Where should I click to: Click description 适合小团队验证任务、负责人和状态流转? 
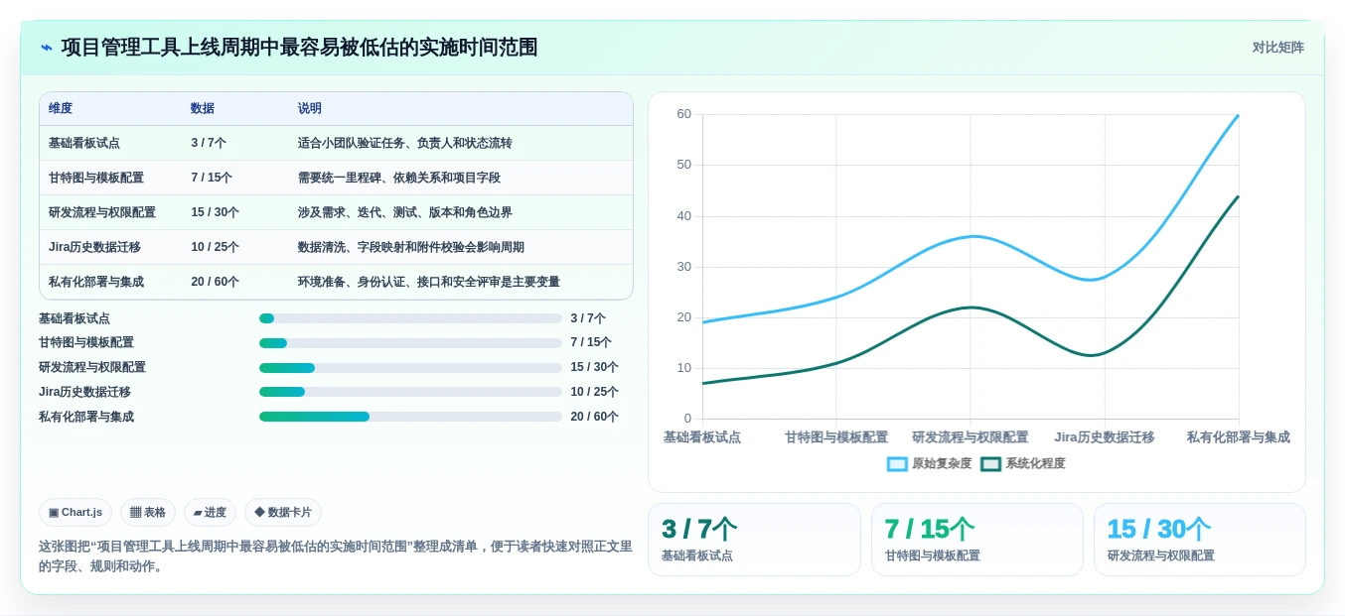tap(405, 143)
